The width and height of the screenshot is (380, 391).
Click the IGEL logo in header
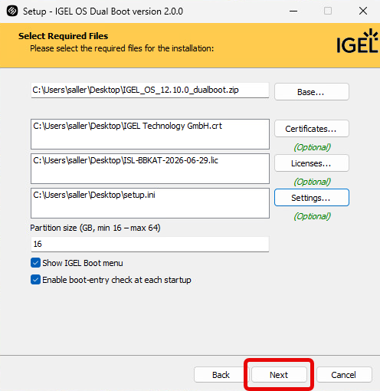tap(357, 41)
